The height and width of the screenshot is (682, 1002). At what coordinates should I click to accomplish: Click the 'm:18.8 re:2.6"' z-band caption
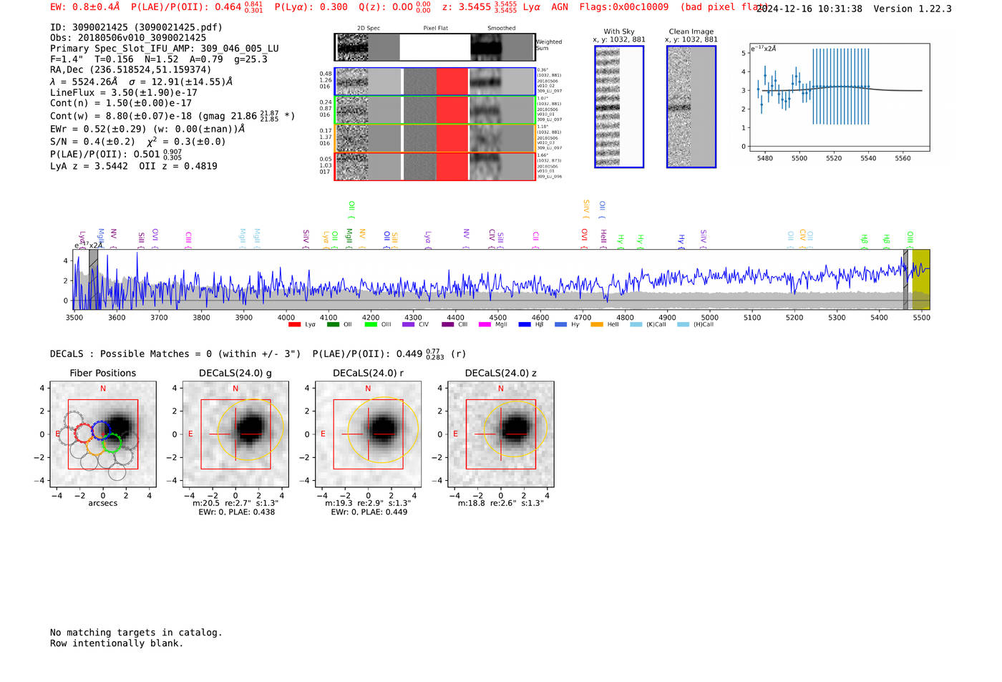click(500, 503)
